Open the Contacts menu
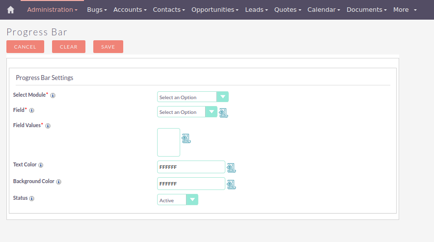This screenshot has height=242, width=434. (x=169, y=10)
